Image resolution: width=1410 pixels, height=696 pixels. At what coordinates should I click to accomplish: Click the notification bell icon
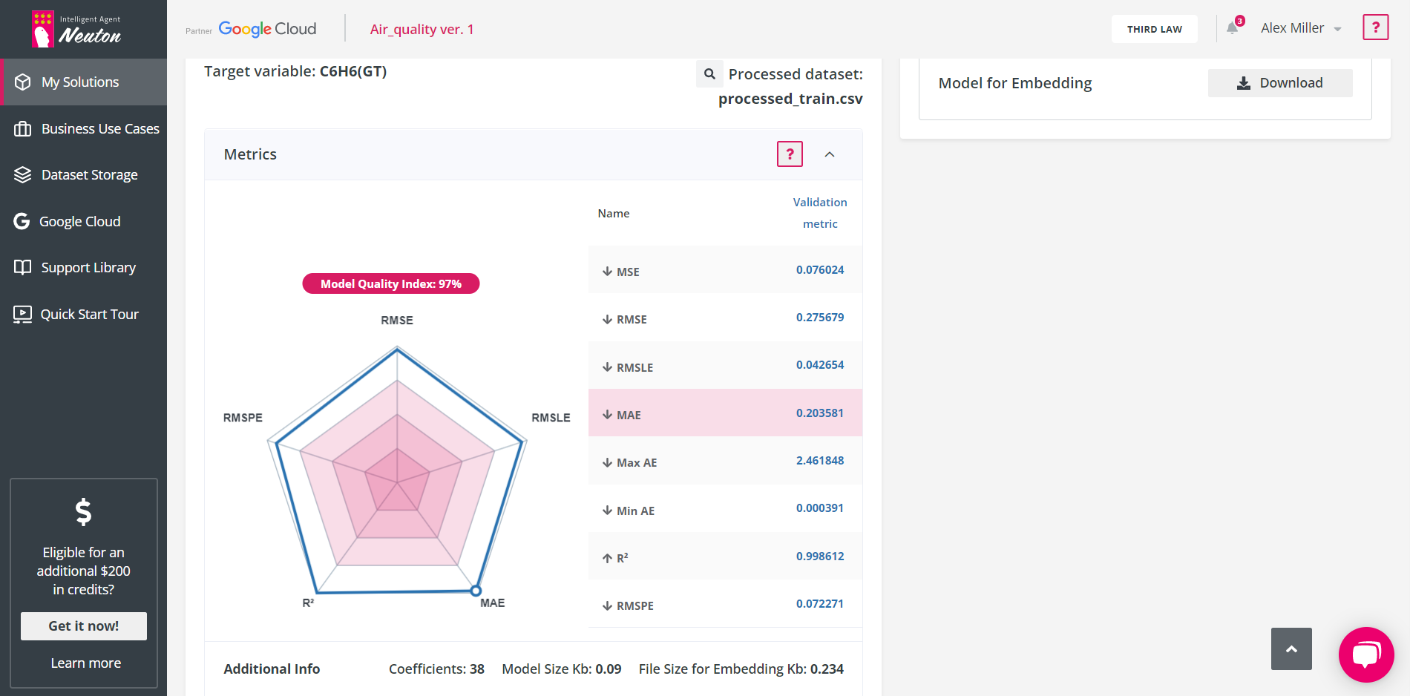pos(1232,28)
